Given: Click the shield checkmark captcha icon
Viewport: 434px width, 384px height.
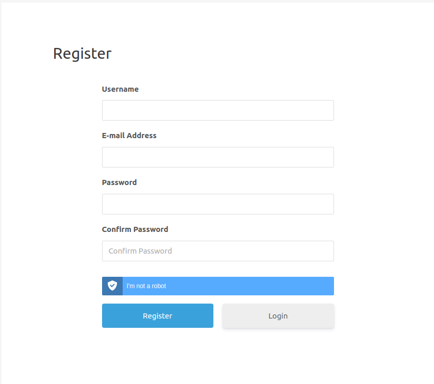Looking at the screenshot, I should tap(112, 286).
